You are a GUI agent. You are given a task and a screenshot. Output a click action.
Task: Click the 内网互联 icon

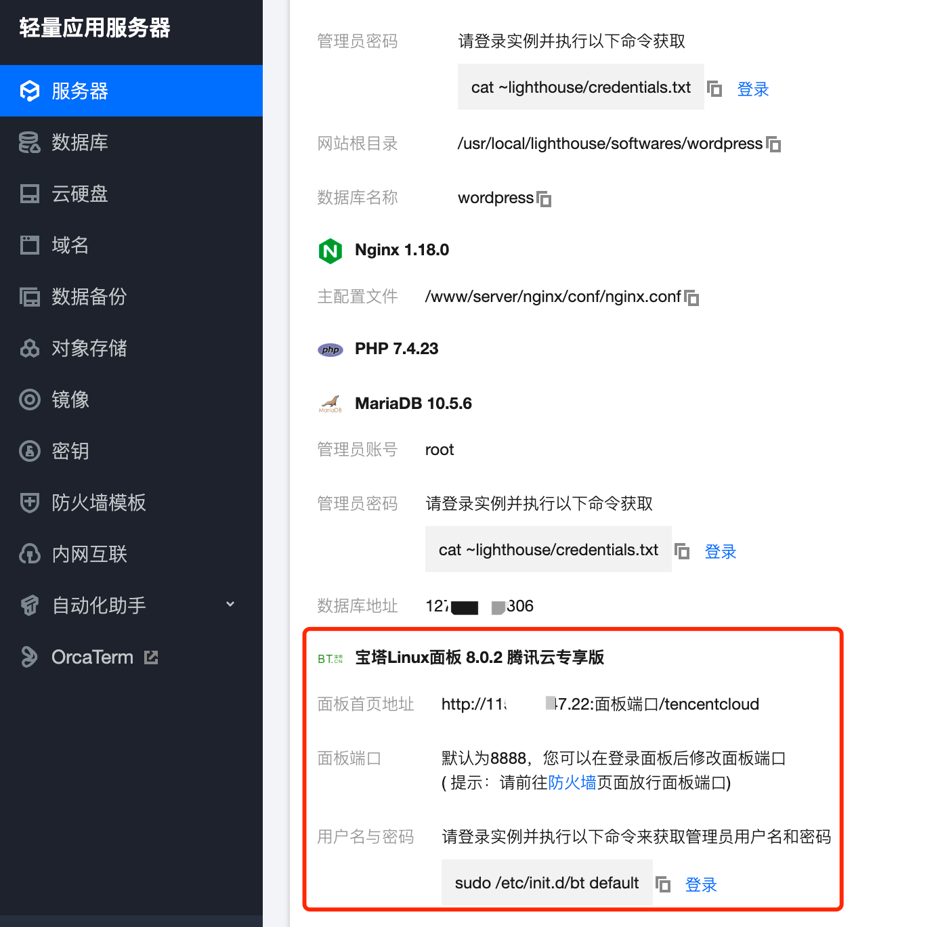30,554
